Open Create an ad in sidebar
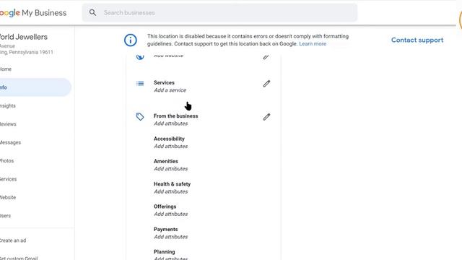462x260 pixels. [13, 240]
